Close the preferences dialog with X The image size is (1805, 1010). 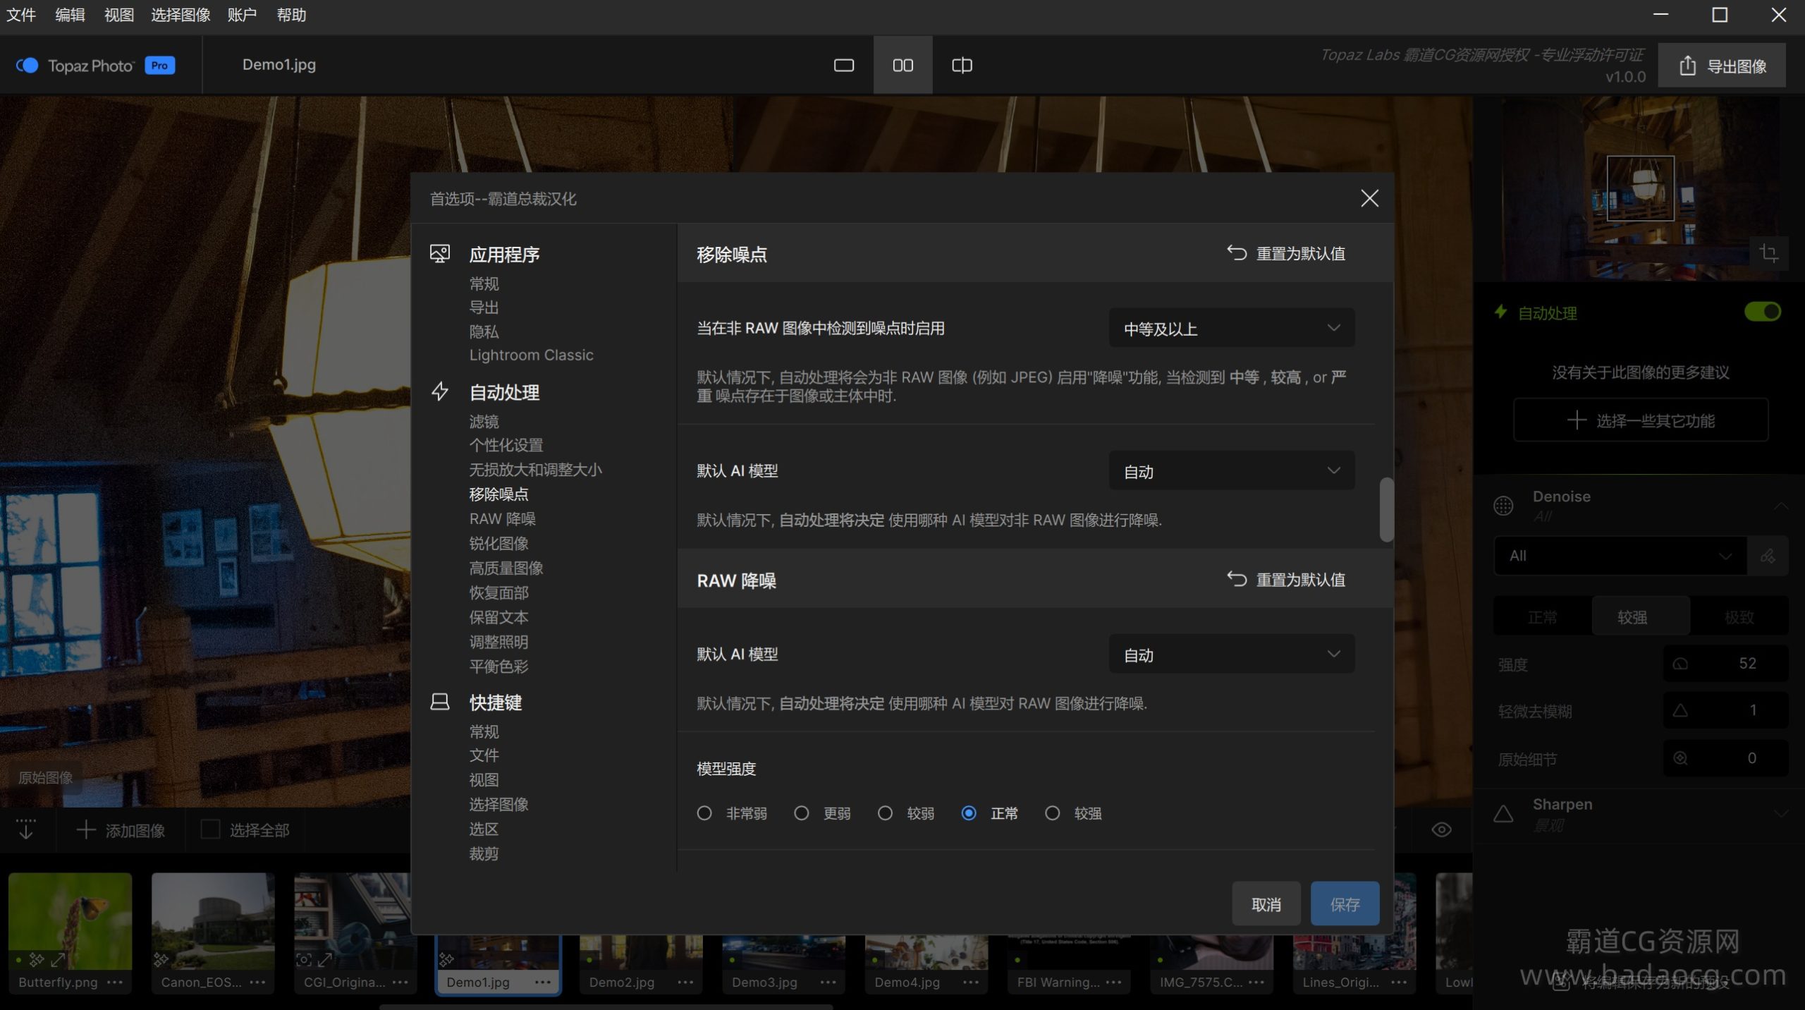pyautogui.click(x=1369, y=198)
